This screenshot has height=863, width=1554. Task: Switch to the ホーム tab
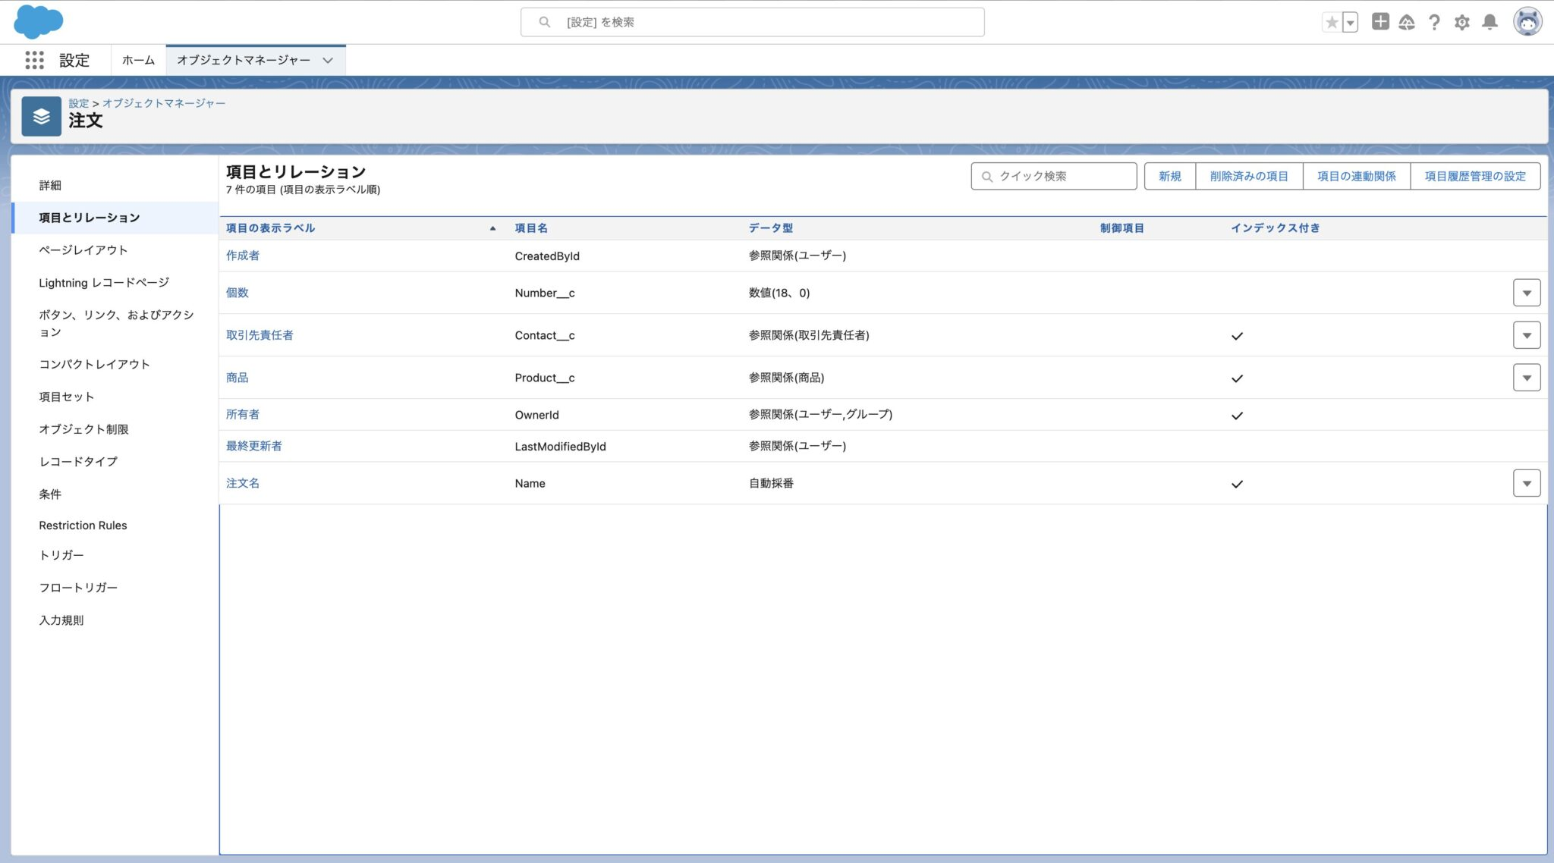click(138, 60)
